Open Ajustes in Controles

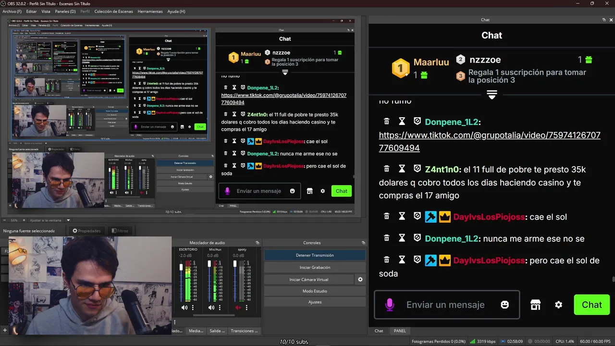pyautogui.click(x=315, y=302)
